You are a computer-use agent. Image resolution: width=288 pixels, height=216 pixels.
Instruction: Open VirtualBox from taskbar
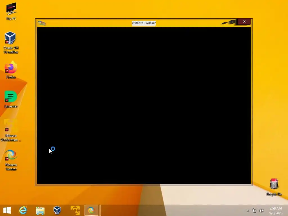point(57,210)
